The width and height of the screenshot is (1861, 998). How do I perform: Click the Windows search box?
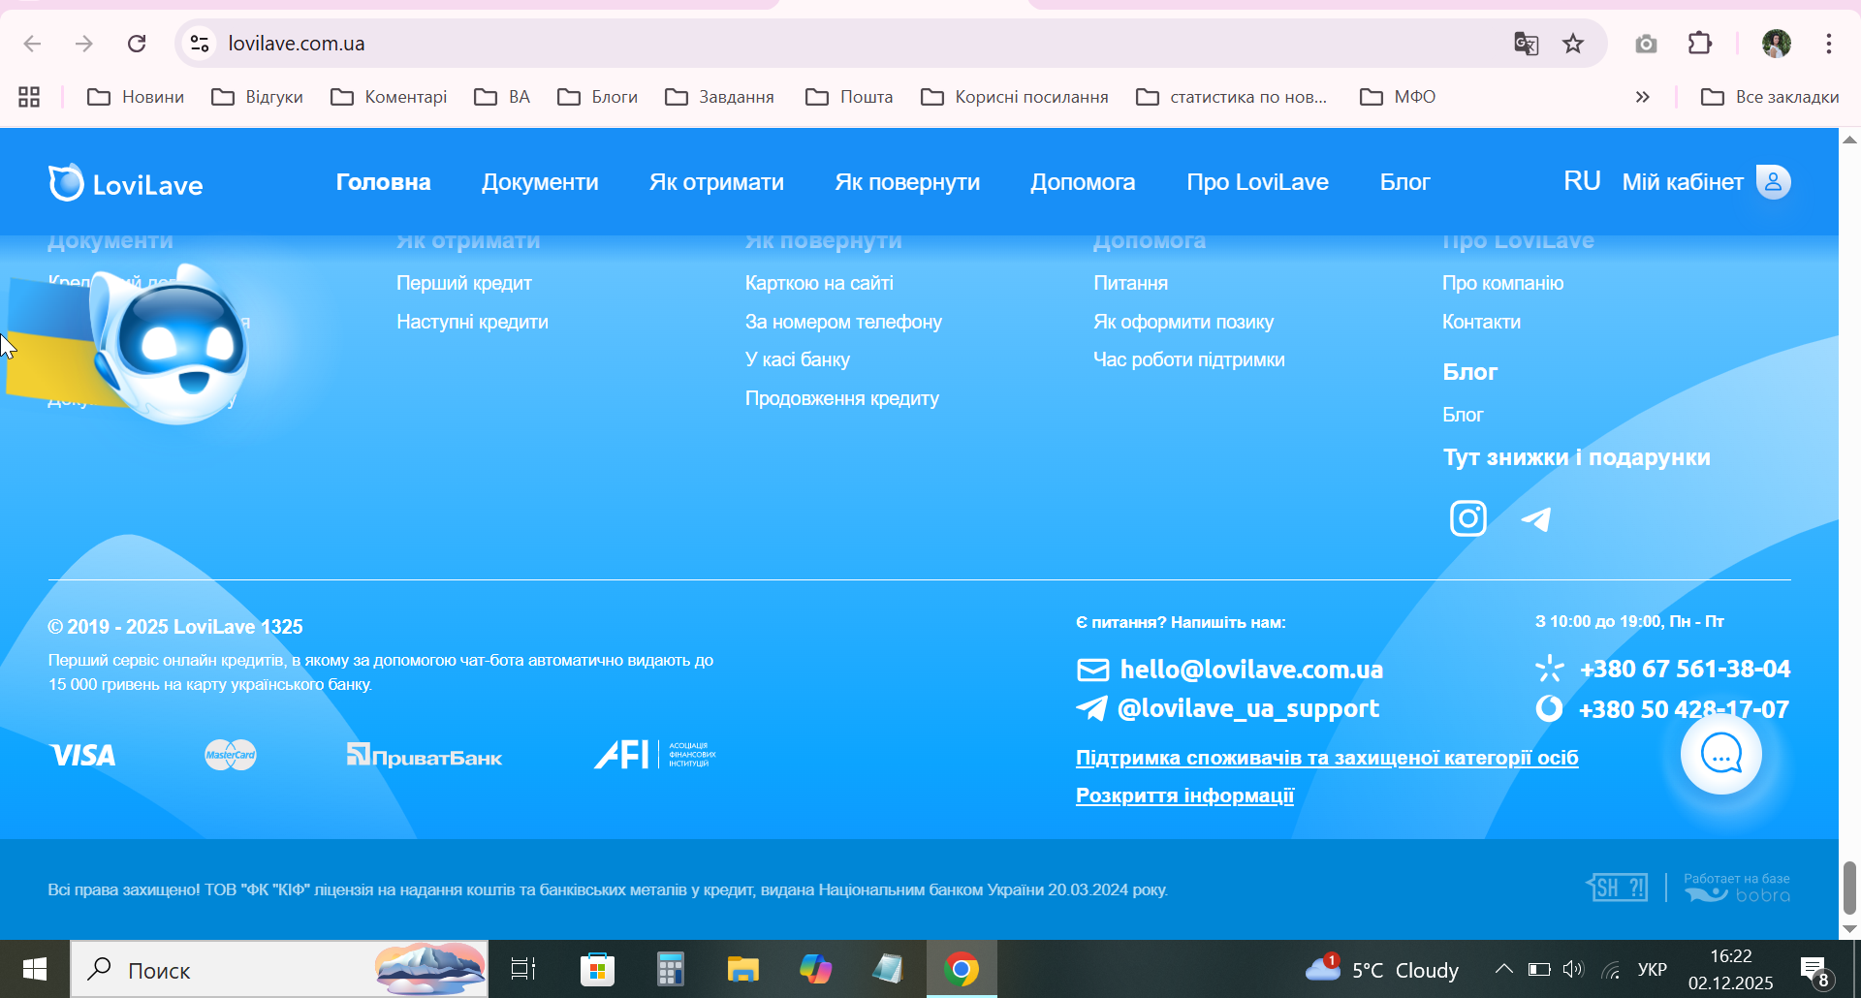[279, 969]
